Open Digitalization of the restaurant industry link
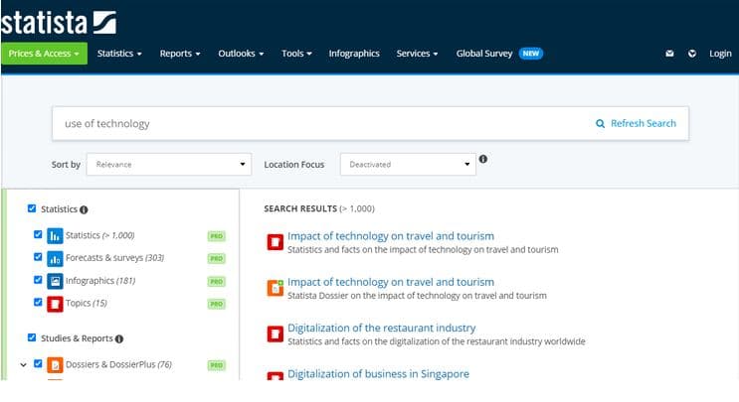The image size is (739, 402). [x=381, y=328]
